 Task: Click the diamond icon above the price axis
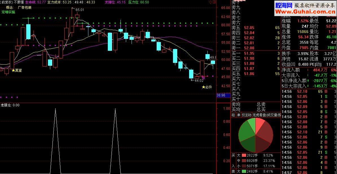click(x=210, y=2)
